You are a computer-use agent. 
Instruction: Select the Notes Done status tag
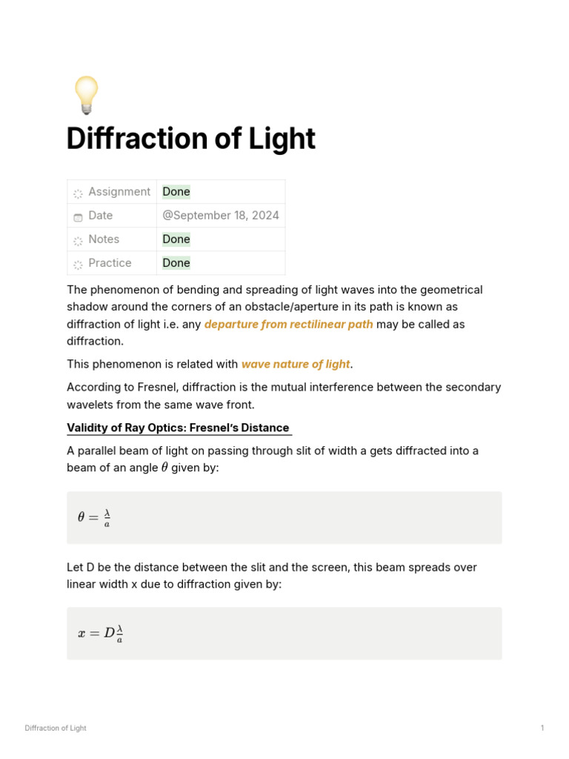point(176,239)
